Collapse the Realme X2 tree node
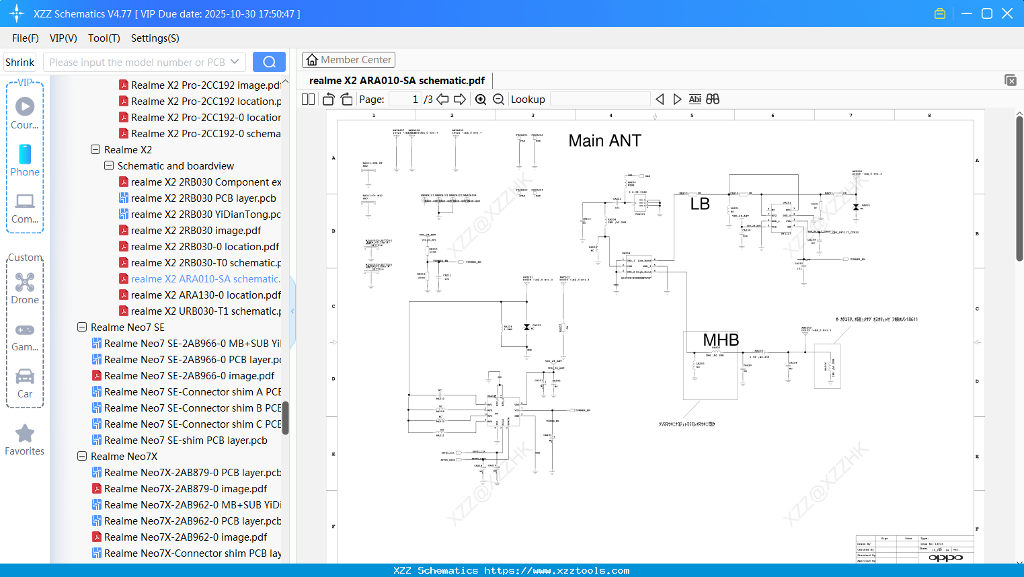This screenshot has width=1024, height=577. [x=95, y=149]
